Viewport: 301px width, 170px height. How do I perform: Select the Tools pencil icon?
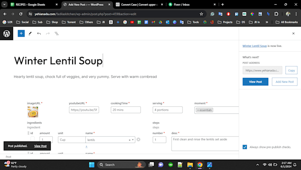point(30,33)
